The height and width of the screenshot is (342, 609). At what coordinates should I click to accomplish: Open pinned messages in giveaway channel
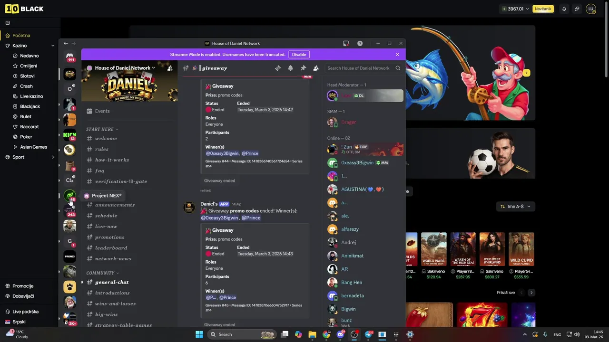point(303,68)
